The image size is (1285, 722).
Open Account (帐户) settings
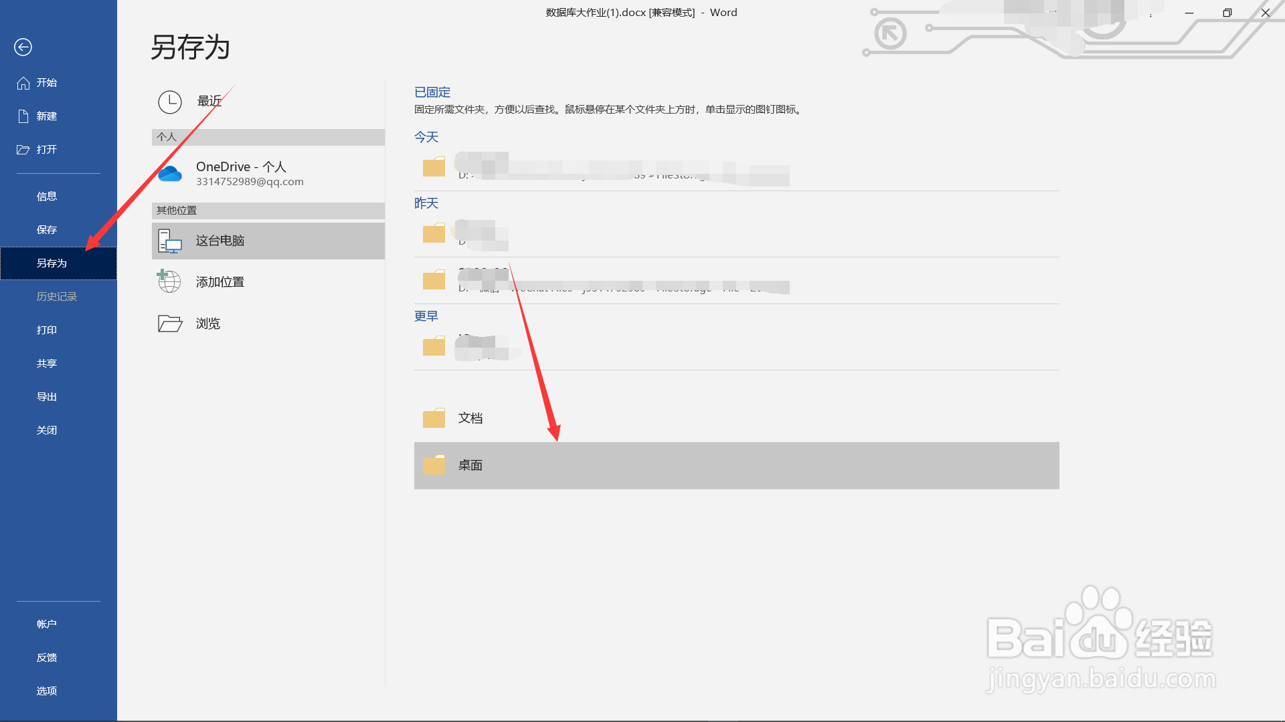click(47, 624)
